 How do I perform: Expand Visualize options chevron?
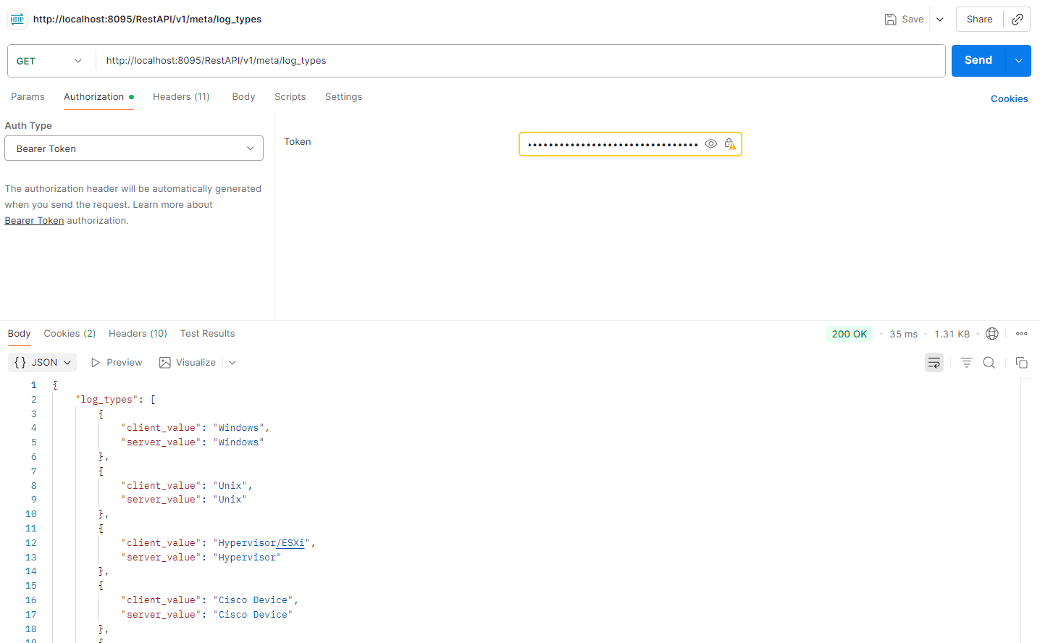[232, 363]
